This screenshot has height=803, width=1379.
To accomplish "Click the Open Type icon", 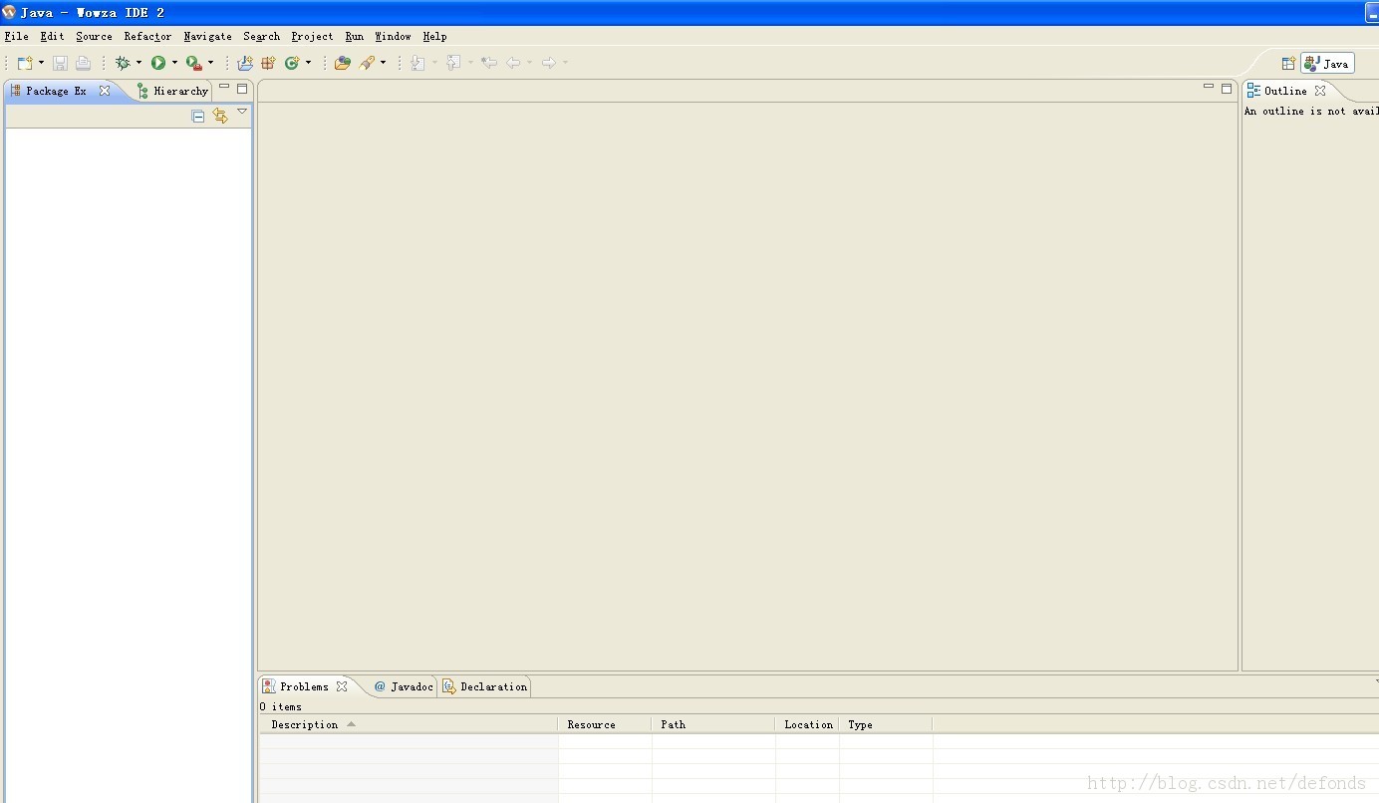I will click(343, 63).
